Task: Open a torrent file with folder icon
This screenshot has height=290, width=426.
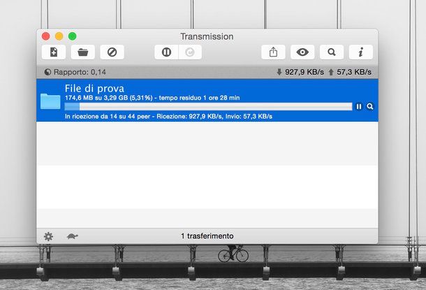Action: [x=83, y=52]
